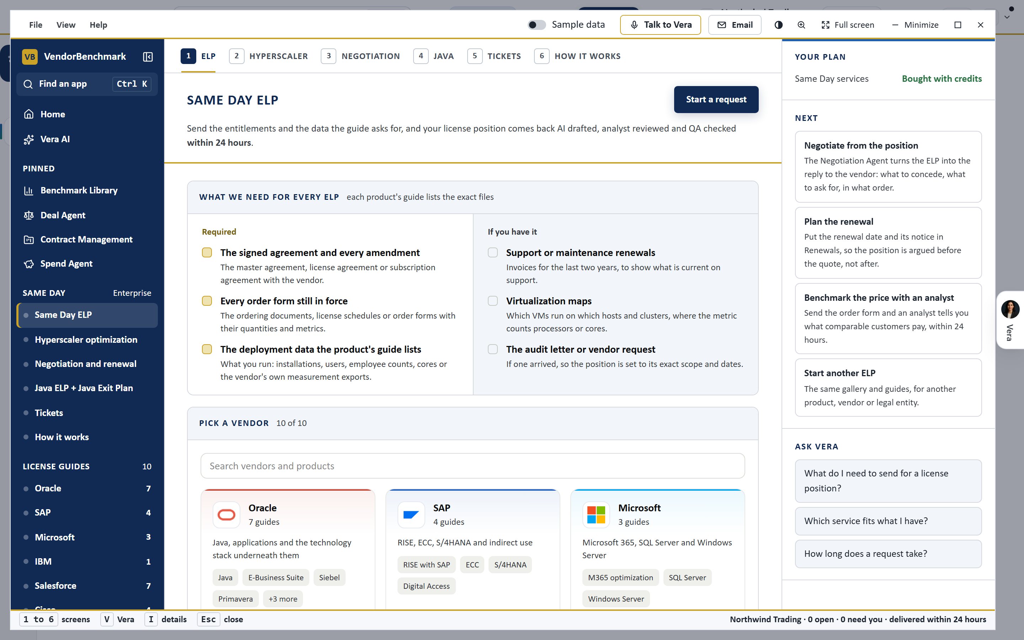Click the Microsoft logo on the vendor card

[596, 515]
